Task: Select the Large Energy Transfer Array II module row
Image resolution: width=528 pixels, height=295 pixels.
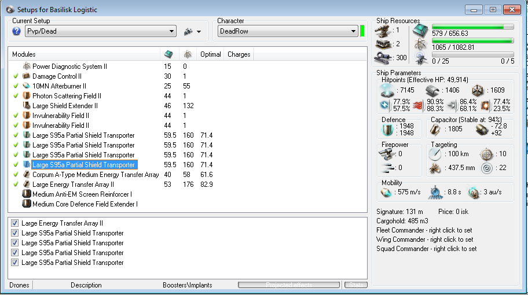Action: (188, 185)
